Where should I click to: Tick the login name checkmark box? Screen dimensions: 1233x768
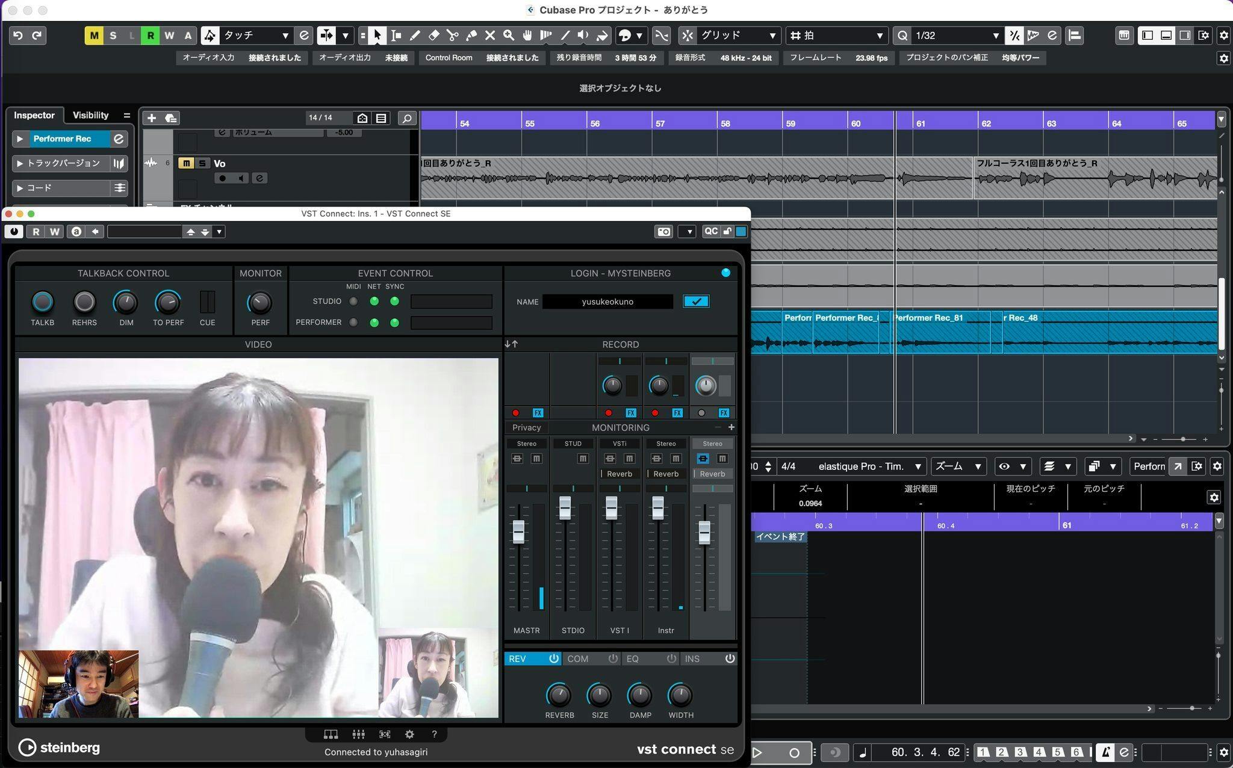696,302
